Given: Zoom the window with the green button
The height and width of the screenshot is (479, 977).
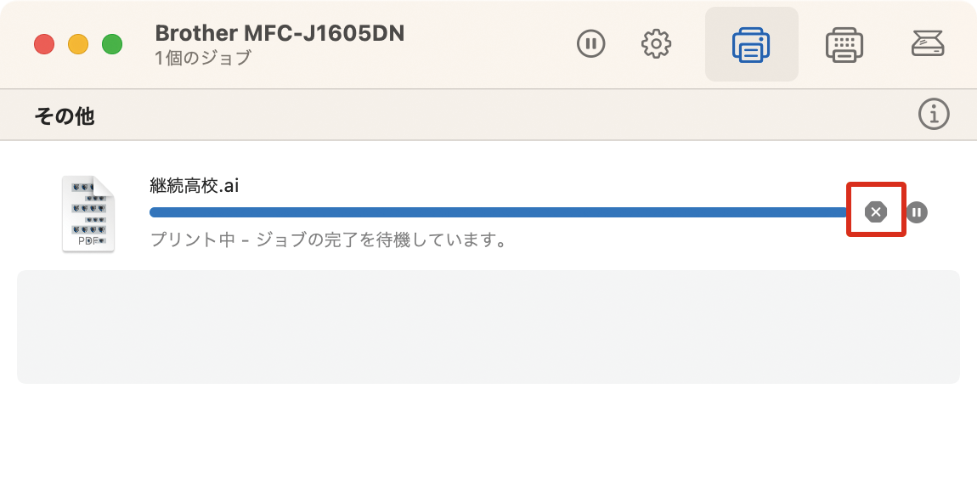Looking at the screenshot, I should 112,44.
